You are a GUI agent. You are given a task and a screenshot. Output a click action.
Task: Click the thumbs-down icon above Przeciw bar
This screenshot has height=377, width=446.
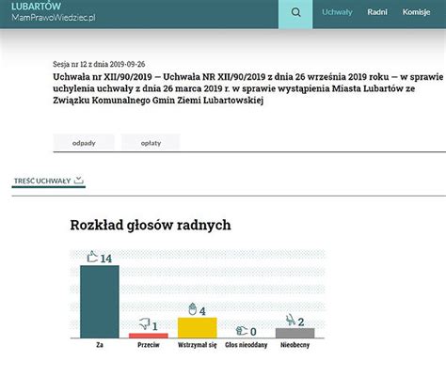tap(145, 323)
